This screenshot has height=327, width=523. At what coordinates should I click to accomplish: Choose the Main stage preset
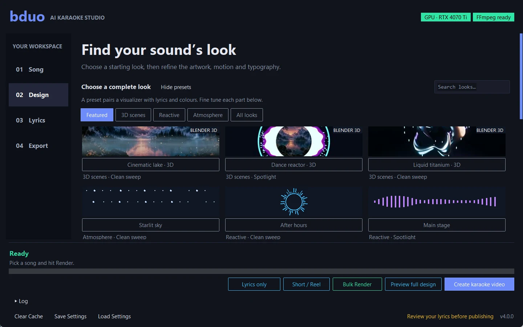[437, 225]
